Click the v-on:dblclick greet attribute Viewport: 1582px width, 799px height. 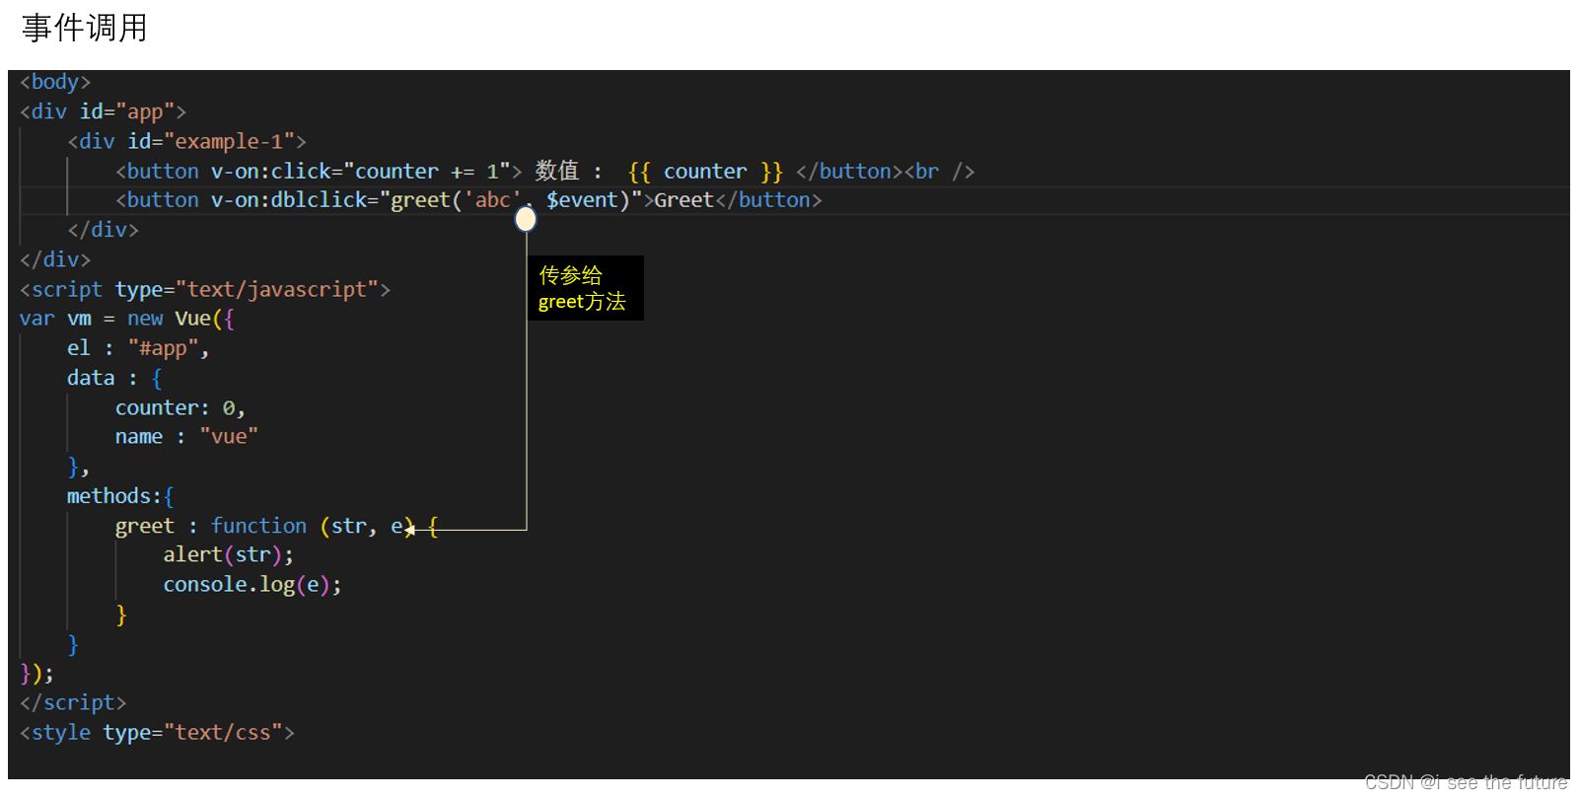426,200
